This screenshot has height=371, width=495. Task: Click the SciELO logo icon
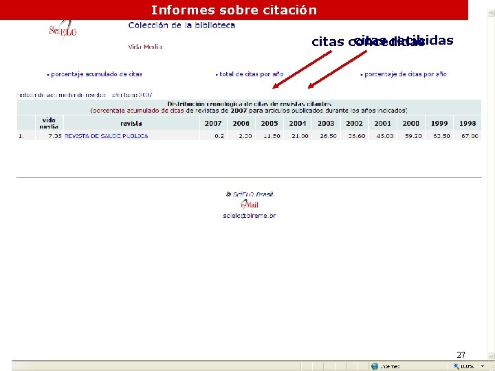click(x=63, y=30)
